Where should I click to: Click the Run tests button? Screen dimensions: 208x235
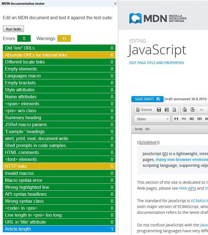pos(13,29)
